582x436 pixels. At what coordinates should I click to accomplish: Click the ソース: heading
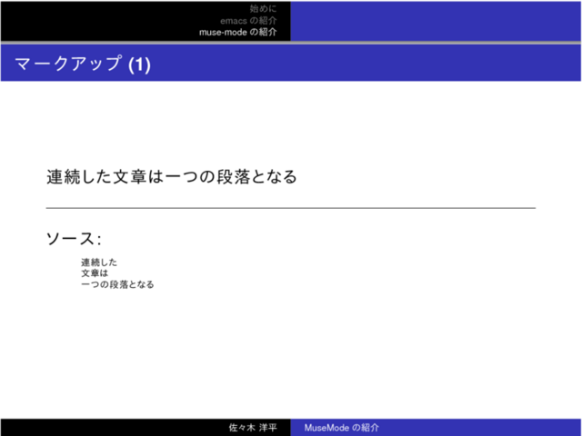coord(73,239)
